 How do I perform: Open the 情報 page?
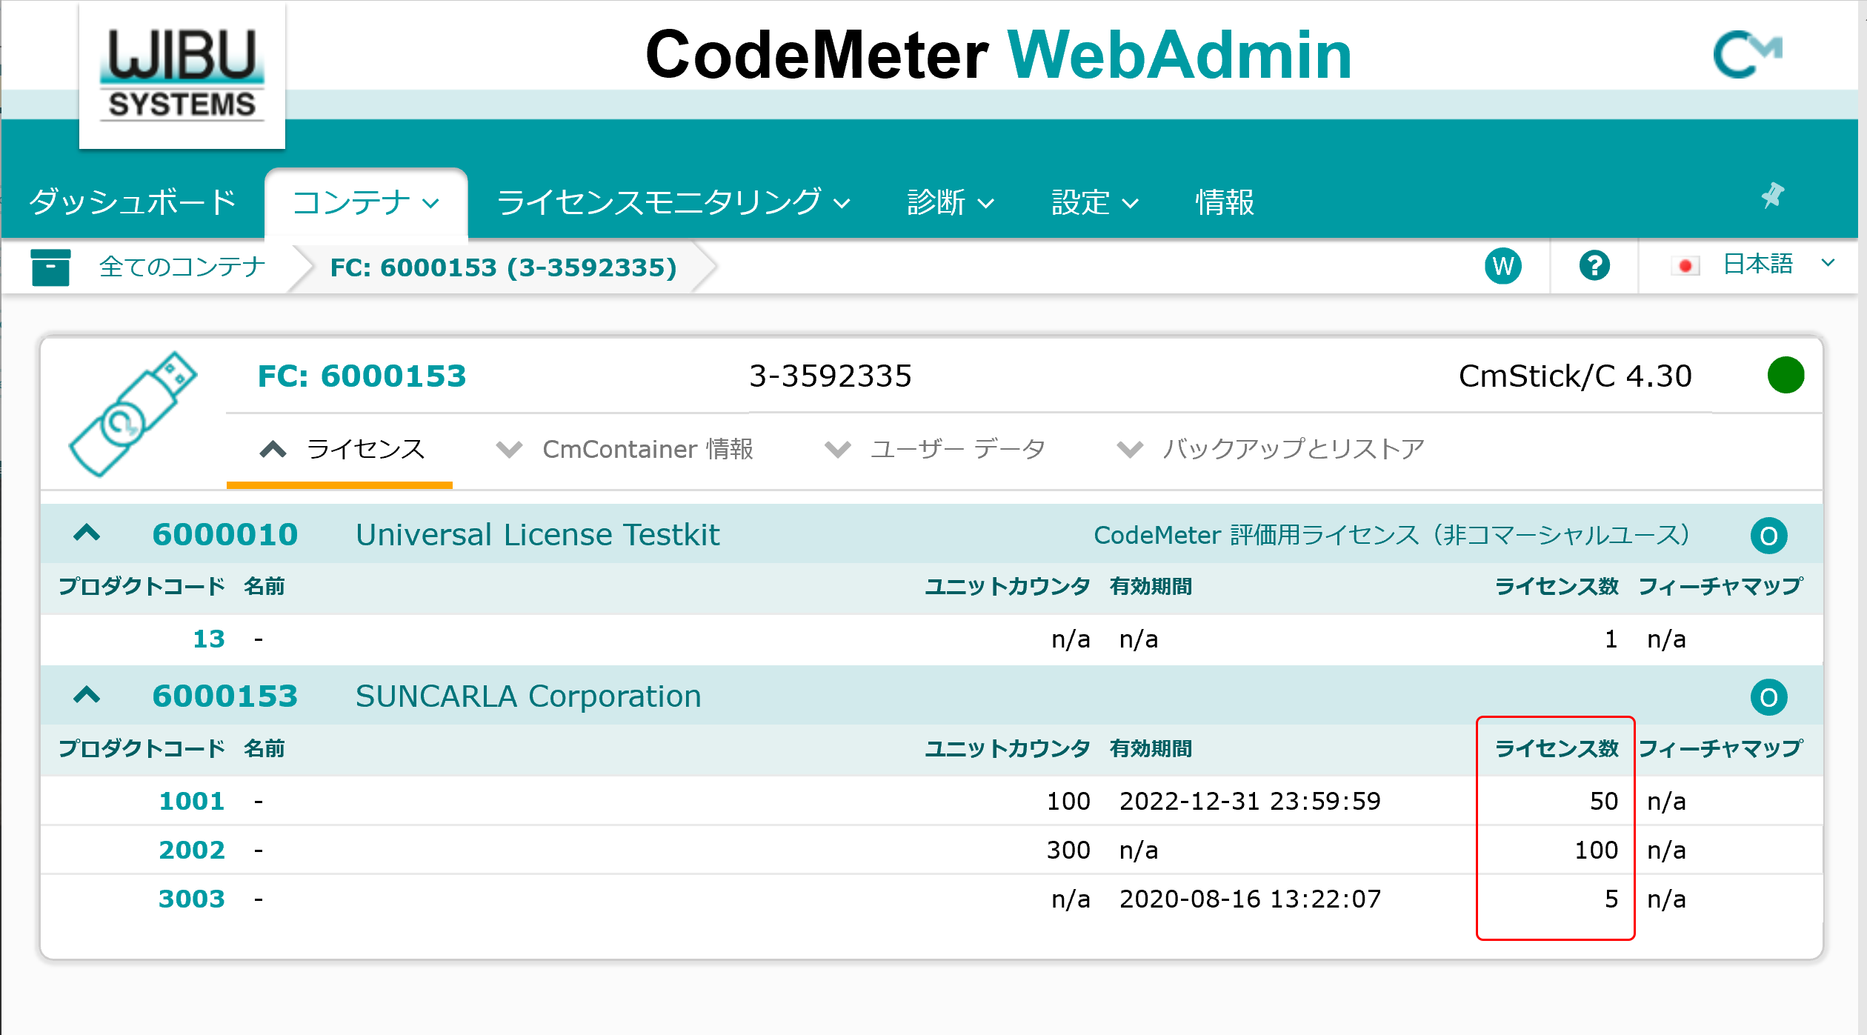(1225, 202)
